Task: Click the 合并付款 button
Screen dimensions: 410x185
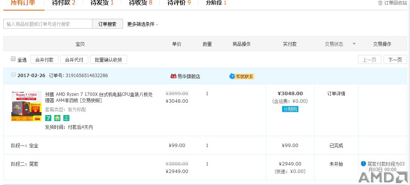Action: (45, 60)
